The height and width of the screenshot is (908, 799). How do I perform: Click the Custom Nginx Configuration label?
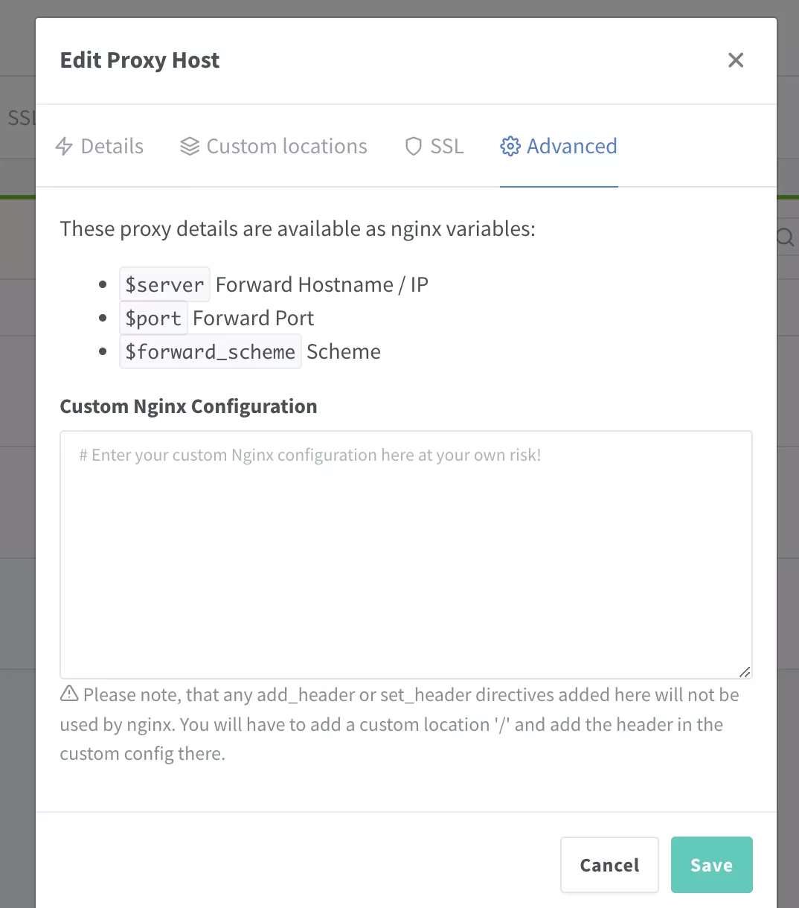188,406
